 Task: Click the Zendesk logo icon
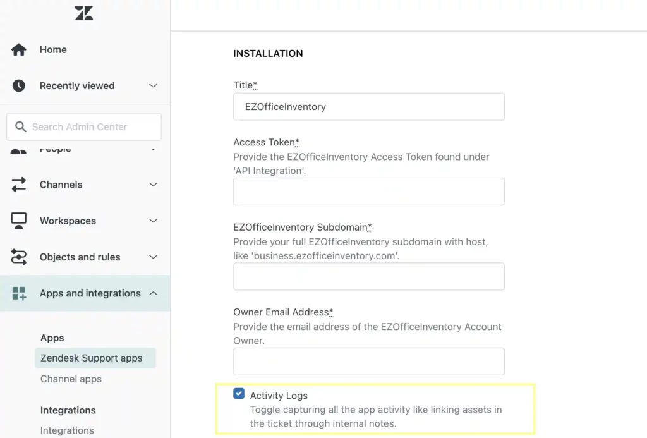(x=84, y=13)
